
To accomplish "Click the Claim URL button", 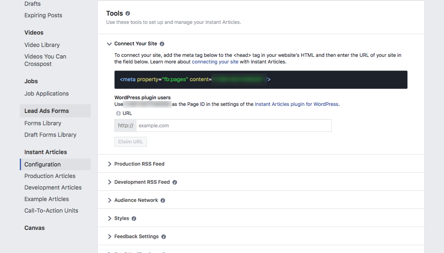I will click(x=130, y=141).
